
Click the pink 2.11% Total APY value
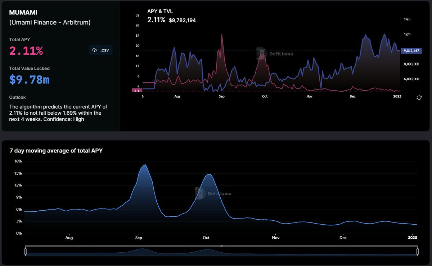26,51
